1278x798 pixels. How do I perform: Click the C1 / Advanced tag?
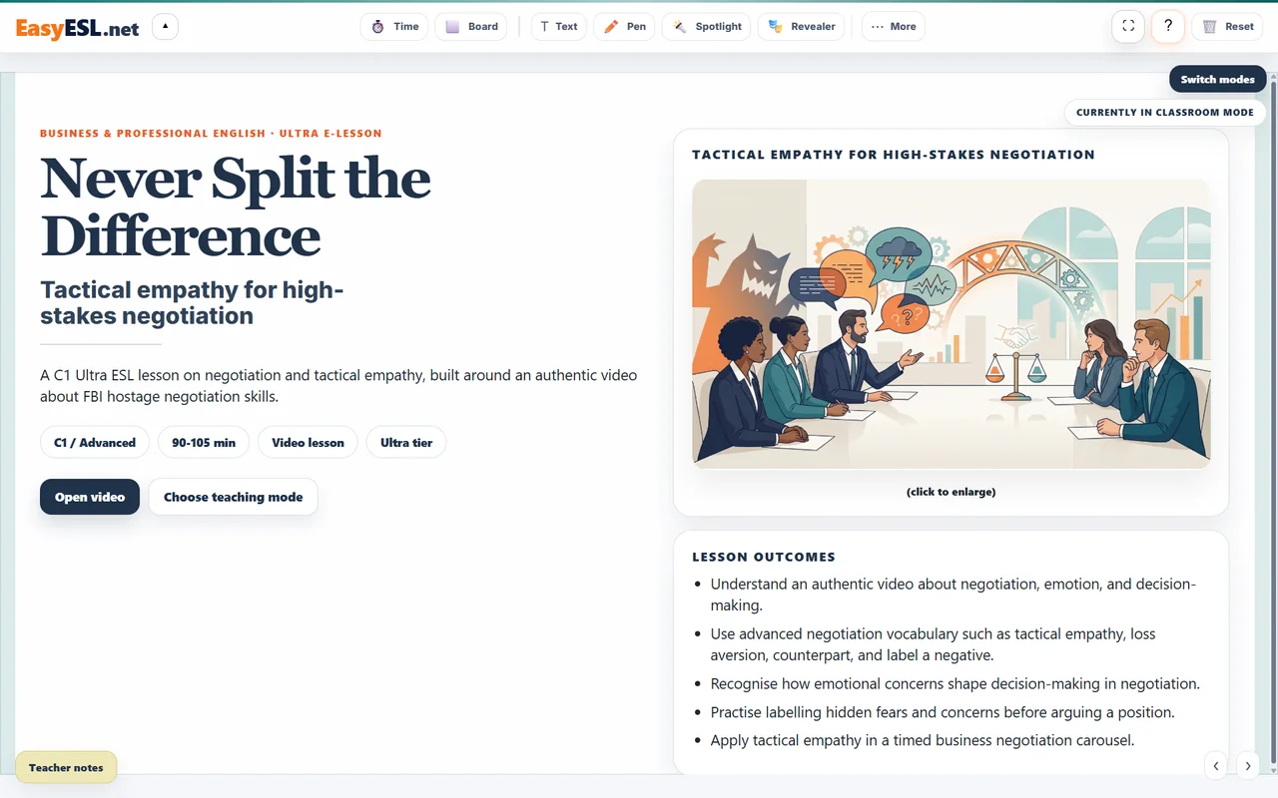tap(95, 443)
